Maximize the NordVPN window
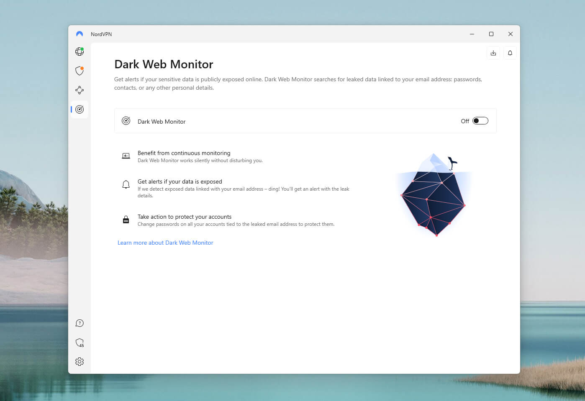This screenshot has width=585, height=401. coord(491,34)
